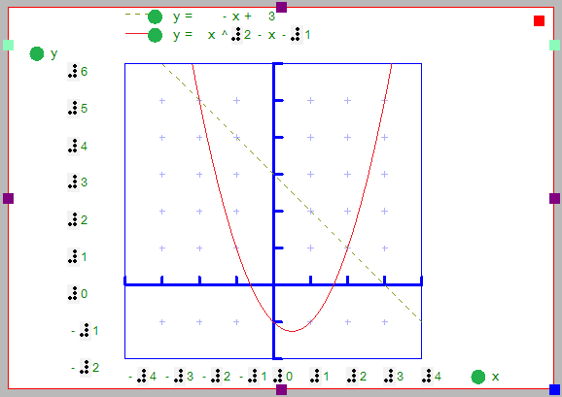Select the y-axis tick label 1

[x=78, y=257]
